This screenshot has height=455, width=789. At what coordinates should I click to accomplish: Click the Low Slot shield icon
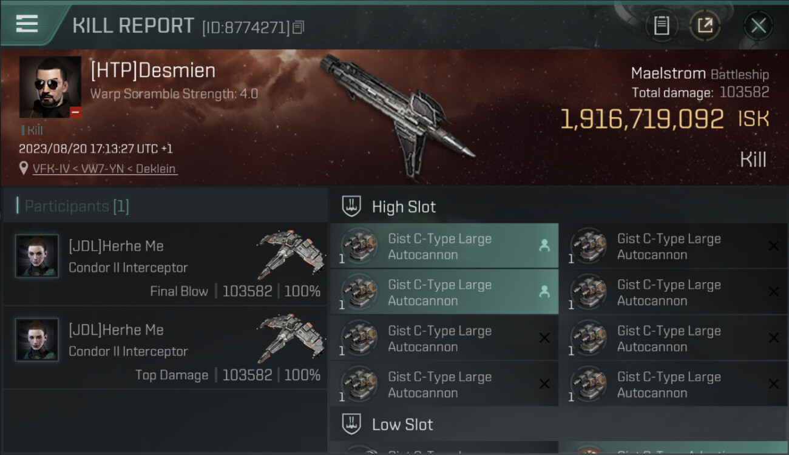pyautogui.click(x=352, y=424)
